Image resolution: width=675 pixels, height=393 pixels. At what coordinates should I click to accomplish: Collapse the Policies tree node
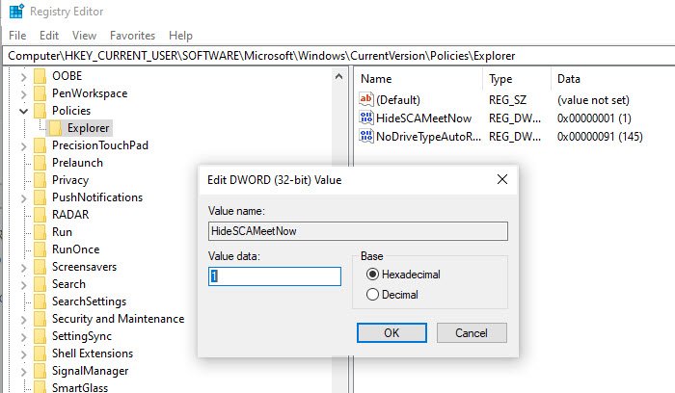click(23, 111)
